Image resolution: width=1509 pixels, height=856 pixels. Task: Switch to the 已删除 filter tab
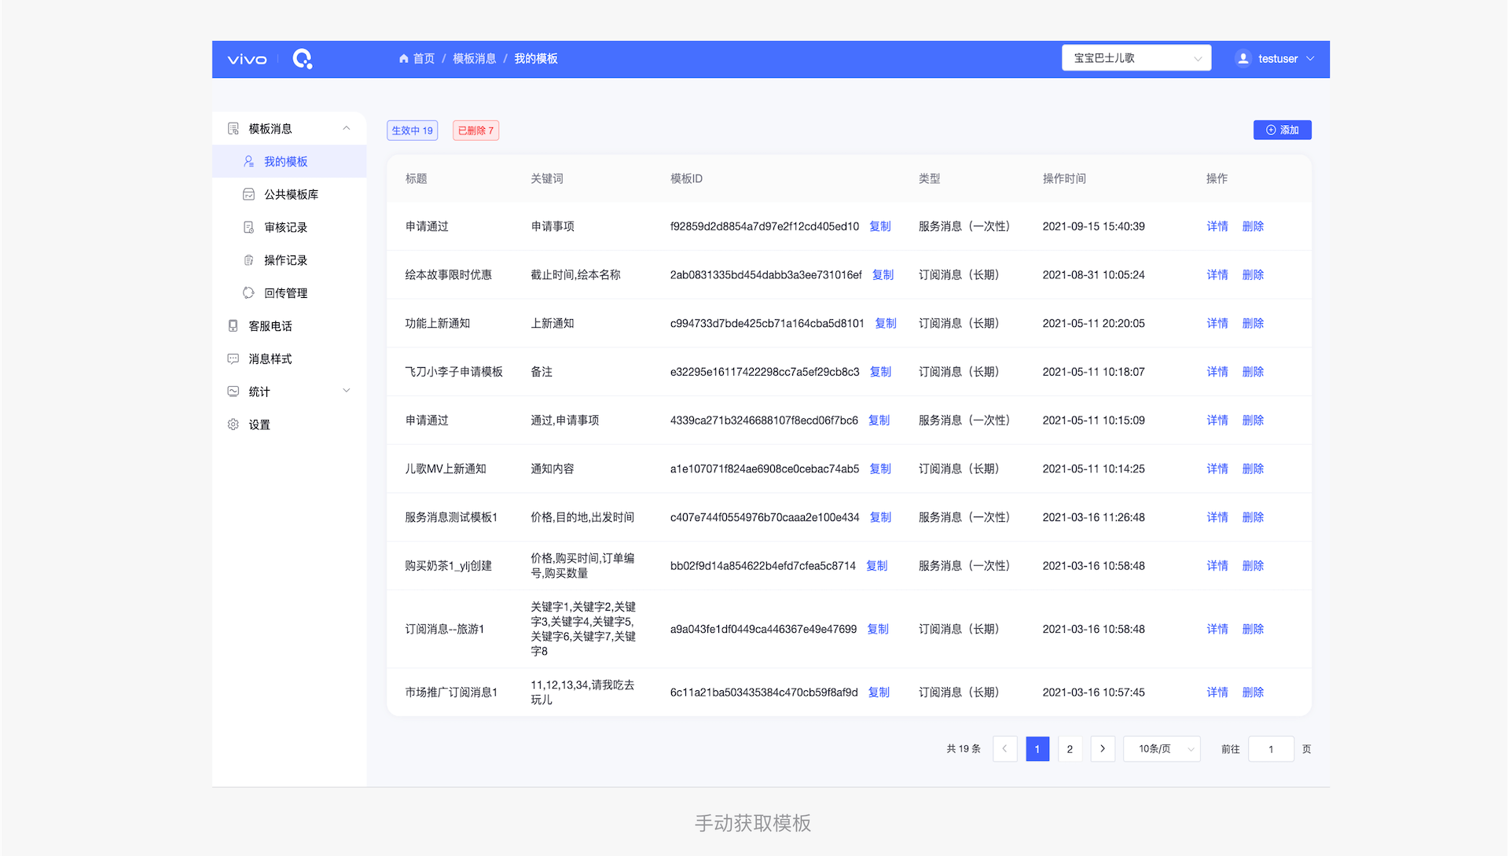(x=475, y=130)
